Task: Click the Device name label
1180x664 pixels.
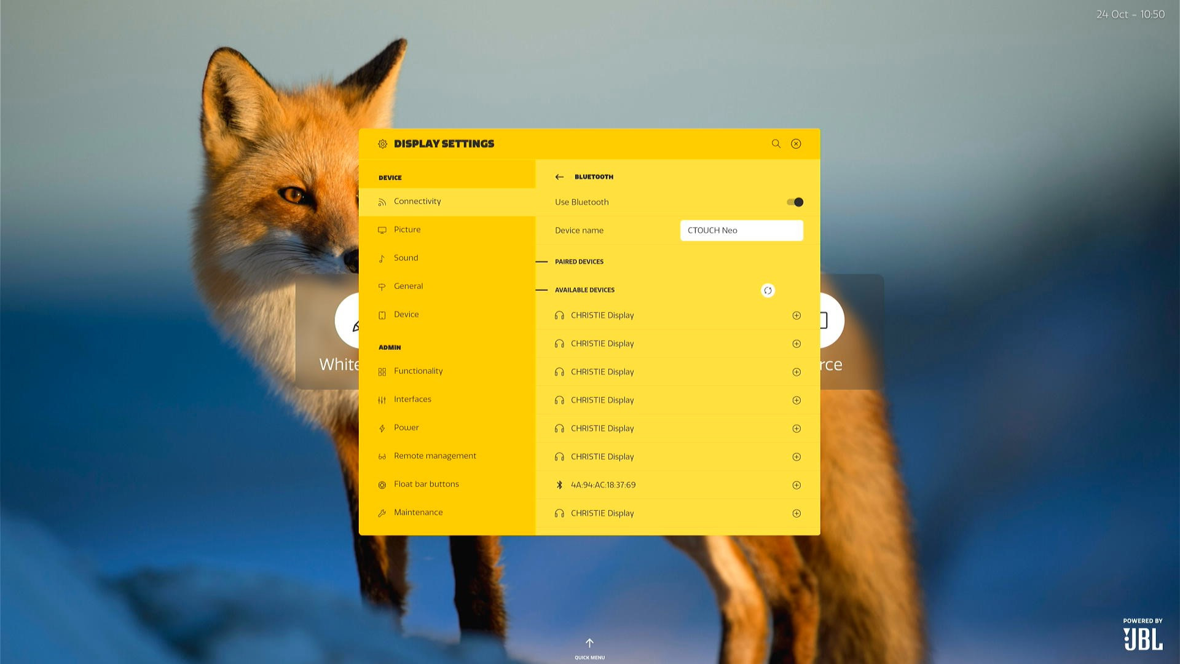Action: (x=579, y=231)
